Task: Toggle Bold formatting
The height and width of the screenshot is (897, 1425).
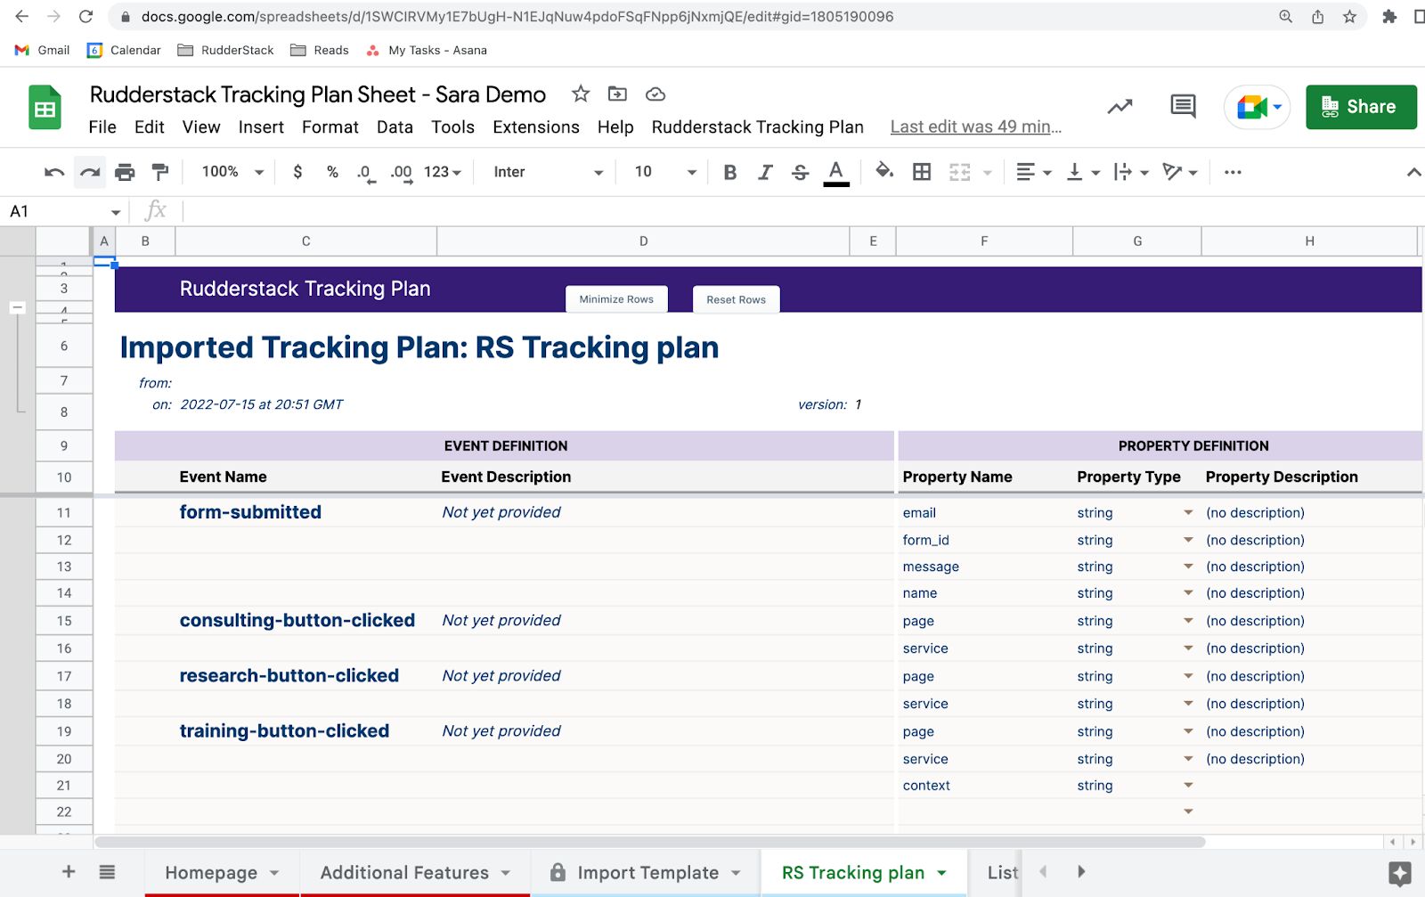Action: [729, 172]
